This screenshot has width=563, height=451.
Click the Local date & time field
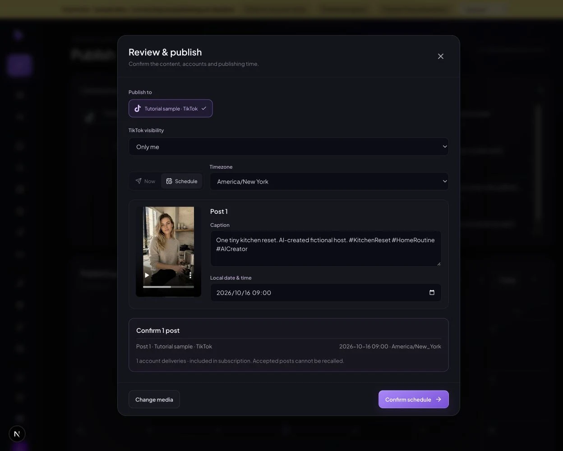point(326,293)
